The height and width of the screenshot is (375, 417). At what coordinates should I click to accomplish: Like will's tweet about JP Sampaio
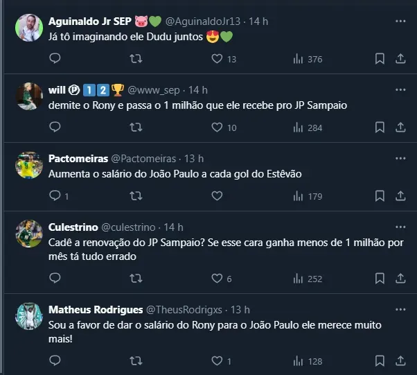[216, 128]
